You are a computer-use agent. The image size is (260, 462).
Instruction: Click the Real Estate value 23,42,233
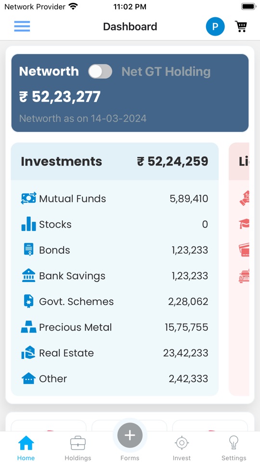click(186, 353)
